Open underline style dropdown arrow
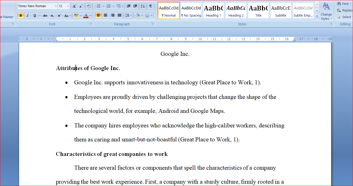The height and width of the screenshot is (186, 353). click(x=40, y=16)
